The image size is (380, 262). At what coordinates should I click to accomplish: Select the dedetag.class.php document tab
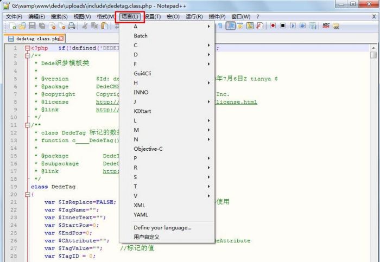[x=34, y=39]
